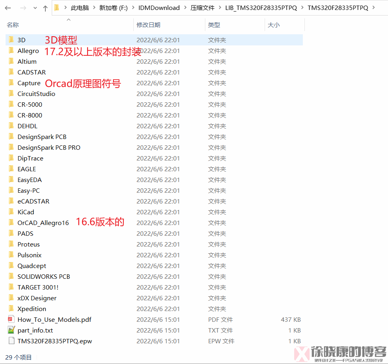Select the Capture folder icon
The height and width of the screenshot is (364, 388).
coord(11,83)
